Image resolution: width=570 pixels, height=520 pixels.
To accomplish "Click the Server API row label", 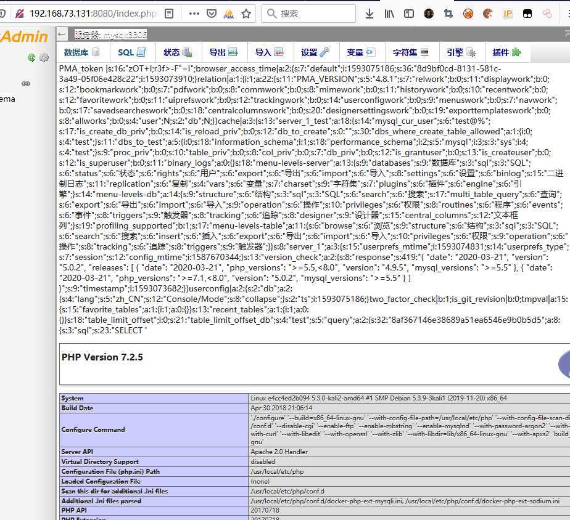I will pyautogui.click(x=77, y=452).
